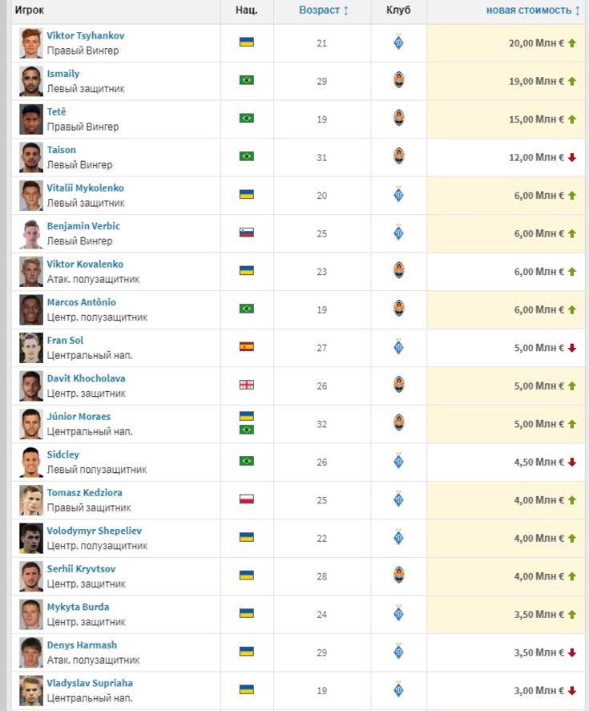The width and height of the screenshot is (589, 711).
Task: Click the Нац. column header
Action: [247, 10]
